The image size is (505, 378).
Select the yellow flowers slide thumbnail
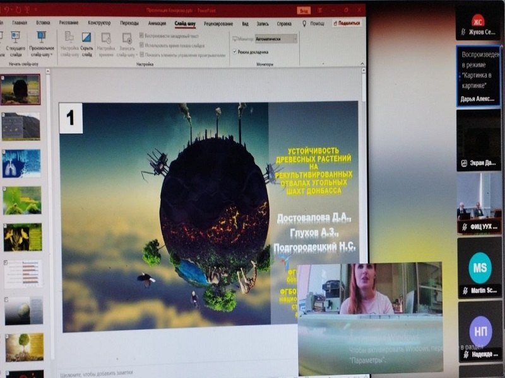pyautogui.click(x=23, y=237)
